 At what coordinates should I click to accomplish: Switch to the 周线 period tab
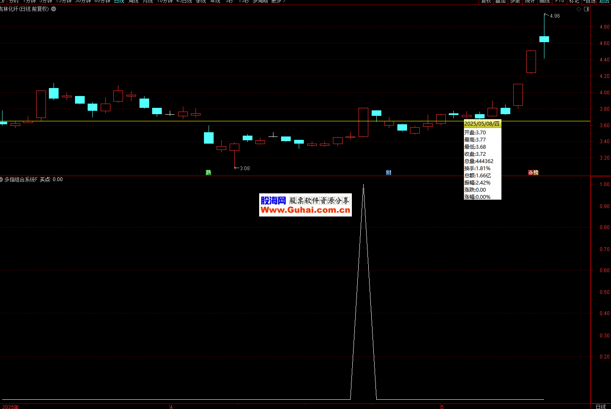[x=133, y=2]
